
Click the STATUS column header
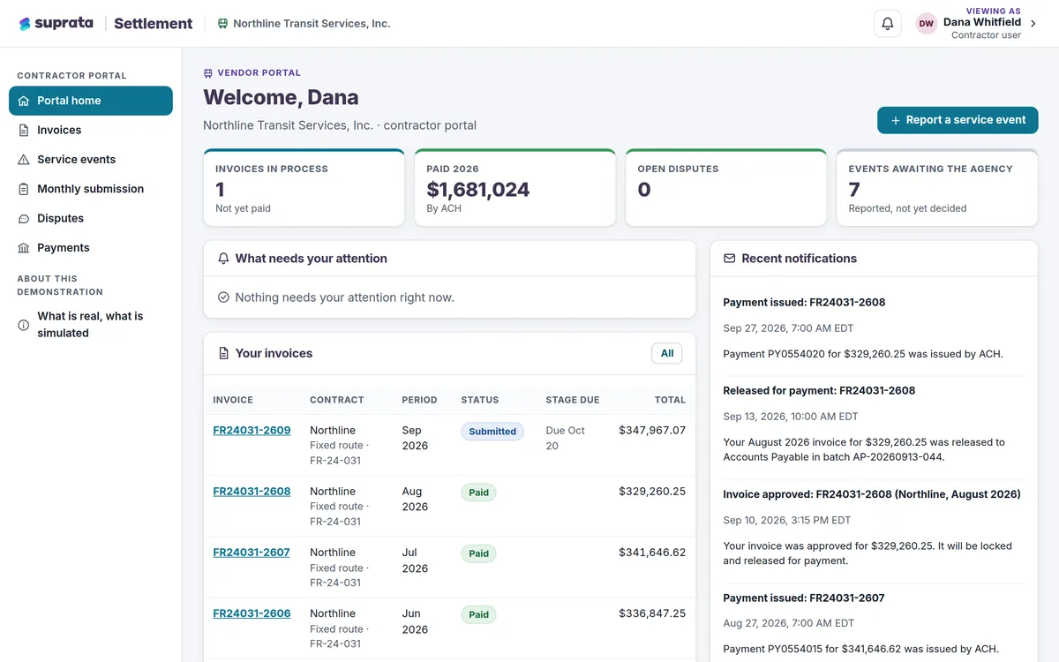pyautogui.click(x=480, y=400)
